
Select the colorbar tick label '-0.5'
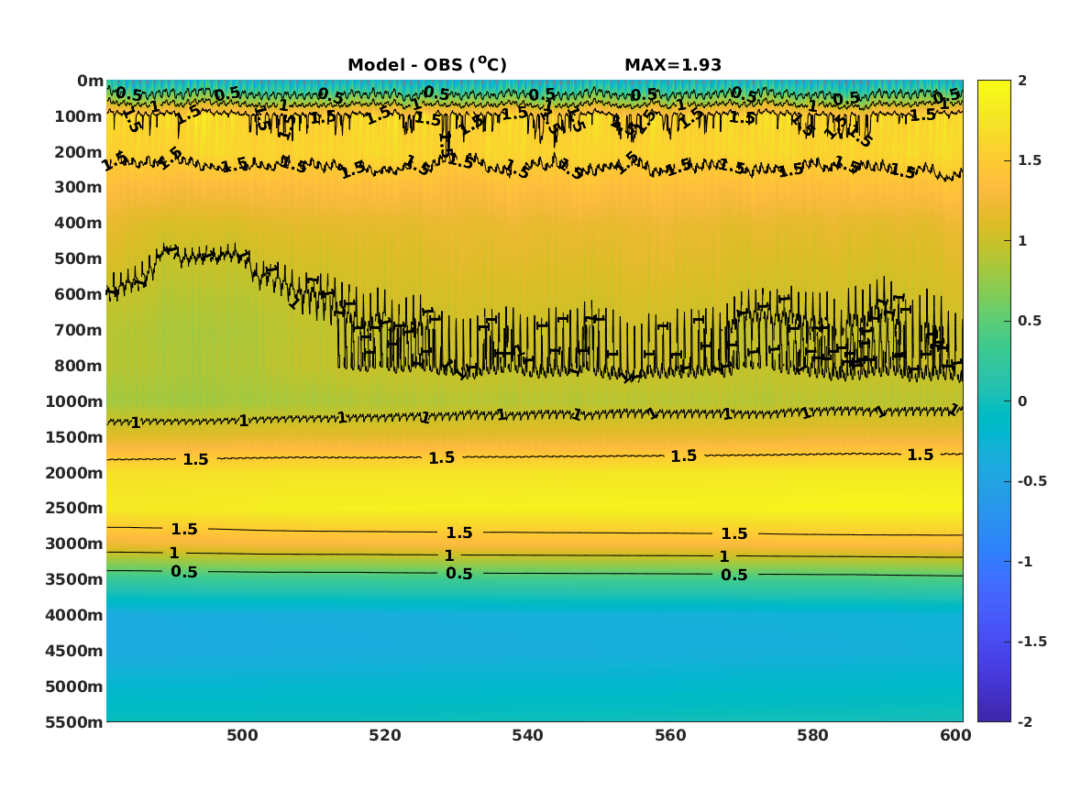pos(1031,481)
